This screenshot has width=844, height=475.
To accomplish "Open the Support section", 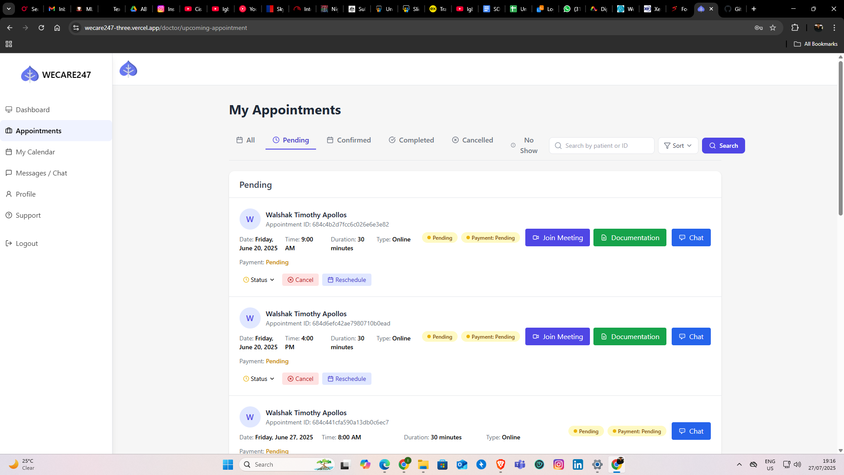I will (28, 215).
